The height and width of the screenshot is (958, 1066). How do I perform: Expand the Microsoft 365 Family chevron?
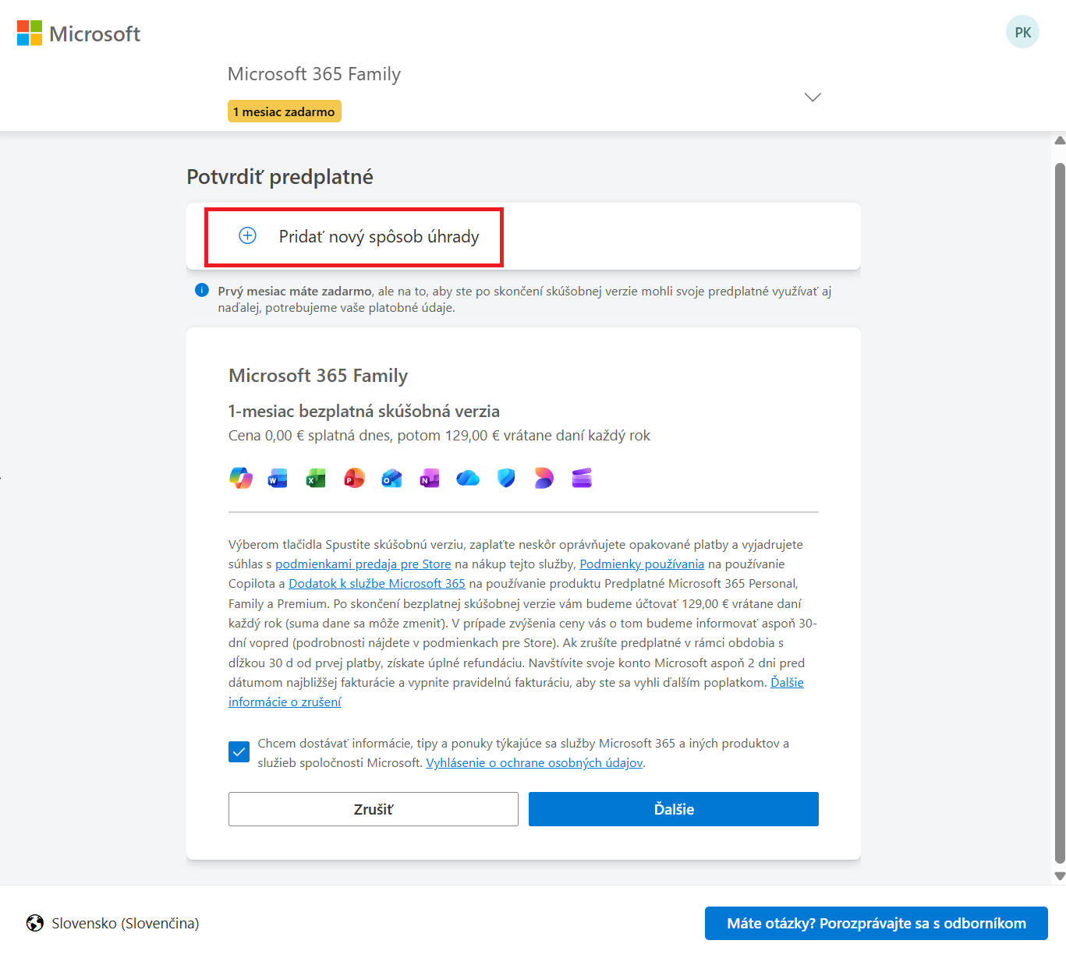(x=813, y=97)
